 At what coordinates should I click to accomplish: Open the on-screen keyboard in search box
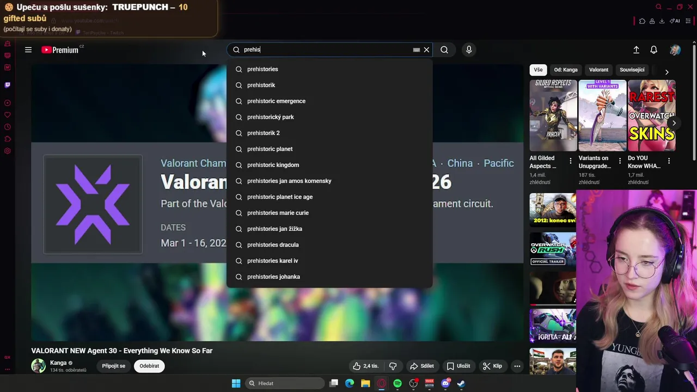point(417,50)
